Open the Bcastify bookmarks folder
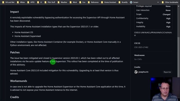 [123, 2]
